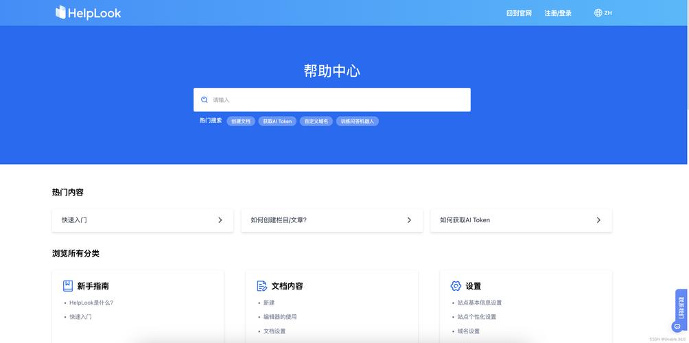
Task: Click the globe language icon
Action: [598, 13]
